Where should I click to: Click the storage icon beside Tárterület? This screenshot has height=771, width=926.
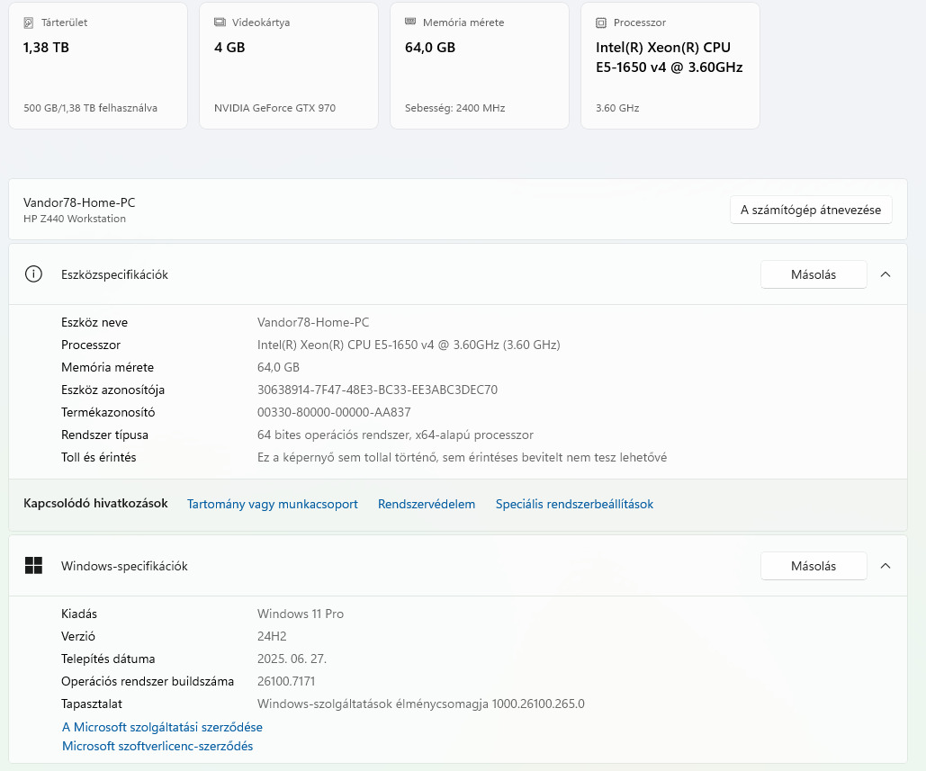click(x=29, y=22)
